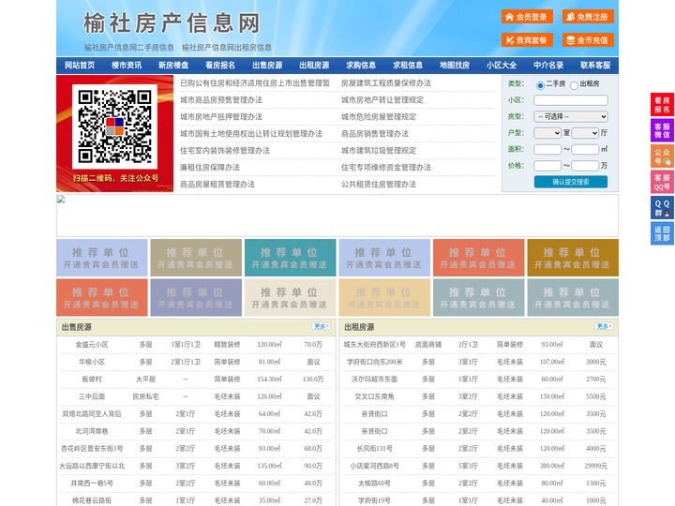The image size is (675, 506).
Task: Click the QQ群 floating sidebar icon
Action: click(x=662, y=208)
